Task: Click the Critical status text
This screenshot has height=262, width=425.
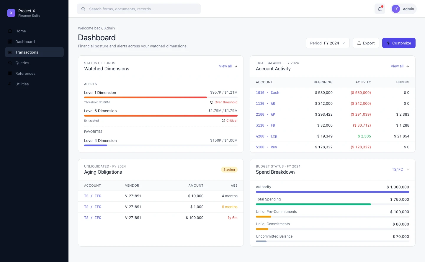Action: 232,120
